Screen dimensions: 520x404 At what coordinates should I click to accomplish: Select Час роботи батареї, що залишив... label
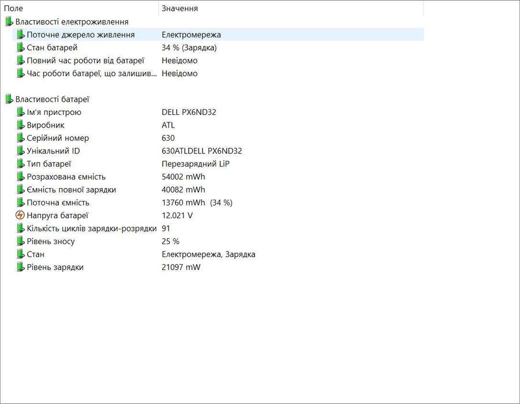click(x=92, y=73)
